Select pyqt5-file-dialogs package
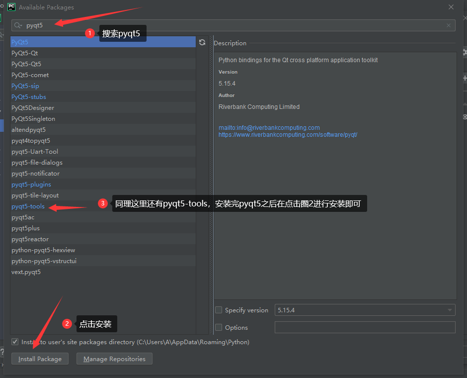This screenshot has width=467, height=378. tap(103, 163)
